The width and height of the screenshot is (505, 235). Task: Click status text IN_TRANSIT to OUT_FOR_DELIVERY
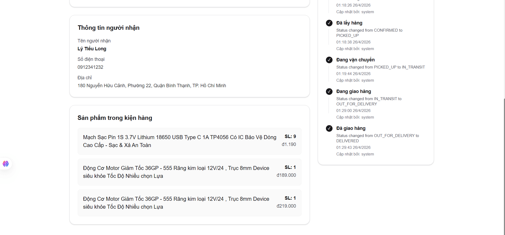pyautogui.click(x=369, y=101)
